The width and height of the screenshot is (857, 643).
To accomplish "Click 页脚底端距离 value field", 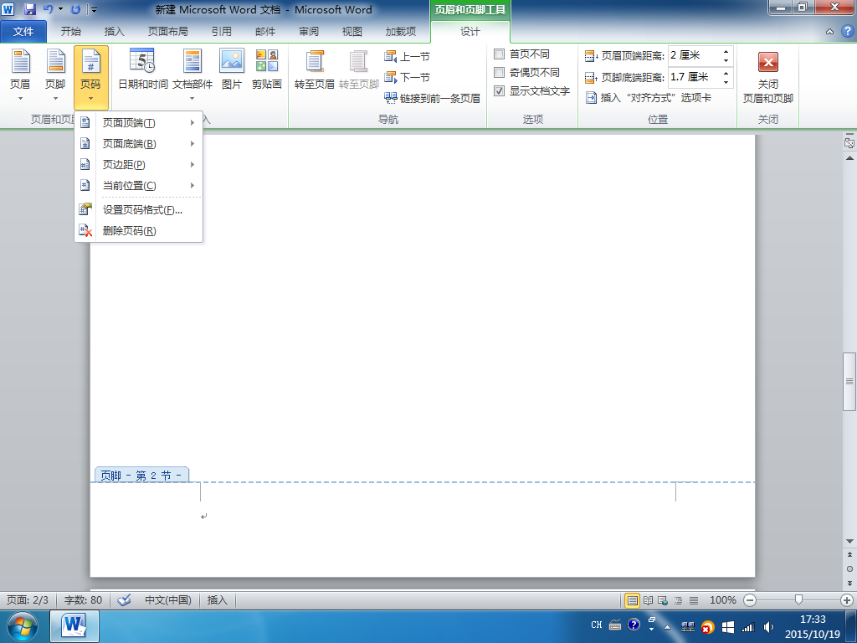I will pos(694,77).
